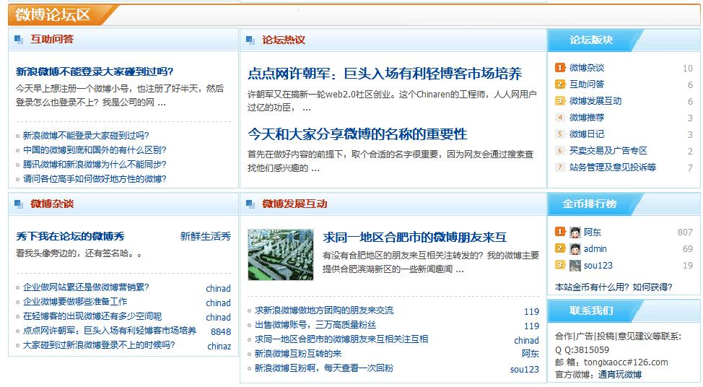Open the 买卖交易及广告专区 board
703x387 pixels.
(608, 151)
